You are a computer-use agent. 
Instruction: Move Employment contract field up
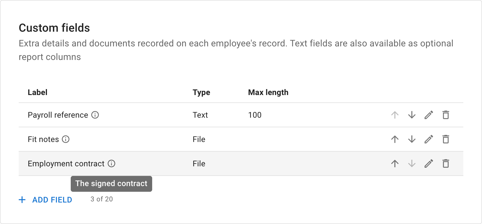(x=395, y=163)
